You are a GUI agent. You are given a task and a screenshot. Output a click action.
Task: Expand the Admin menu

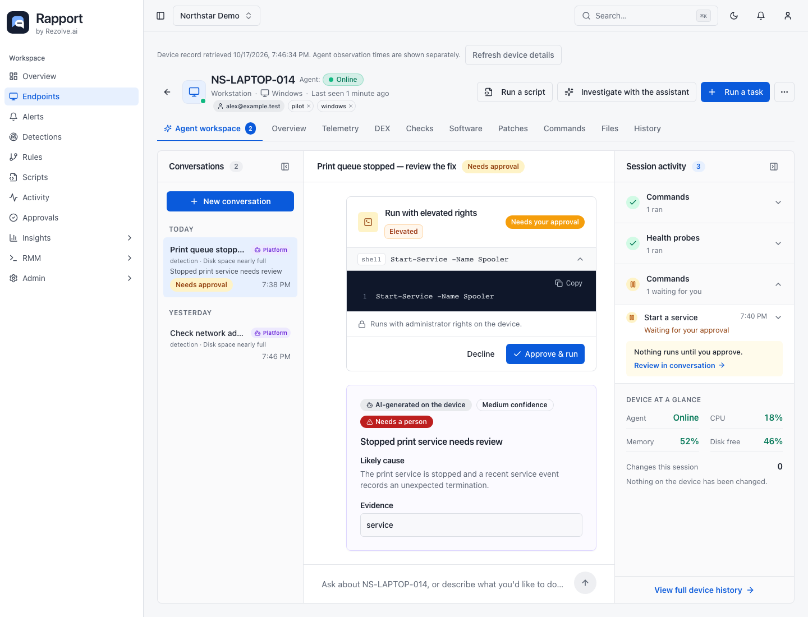click(x=71, y=278)
